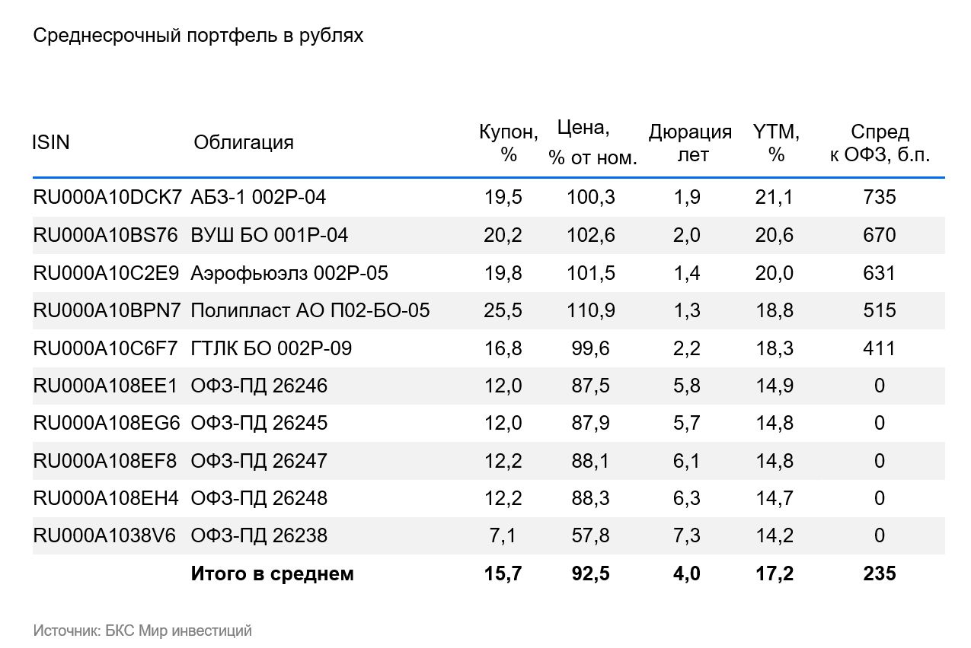Image resolution: width=971 pixels, height=648 pixels.
Task: Click the source note БКС Мир инвестиций
Action: point(142,631)
